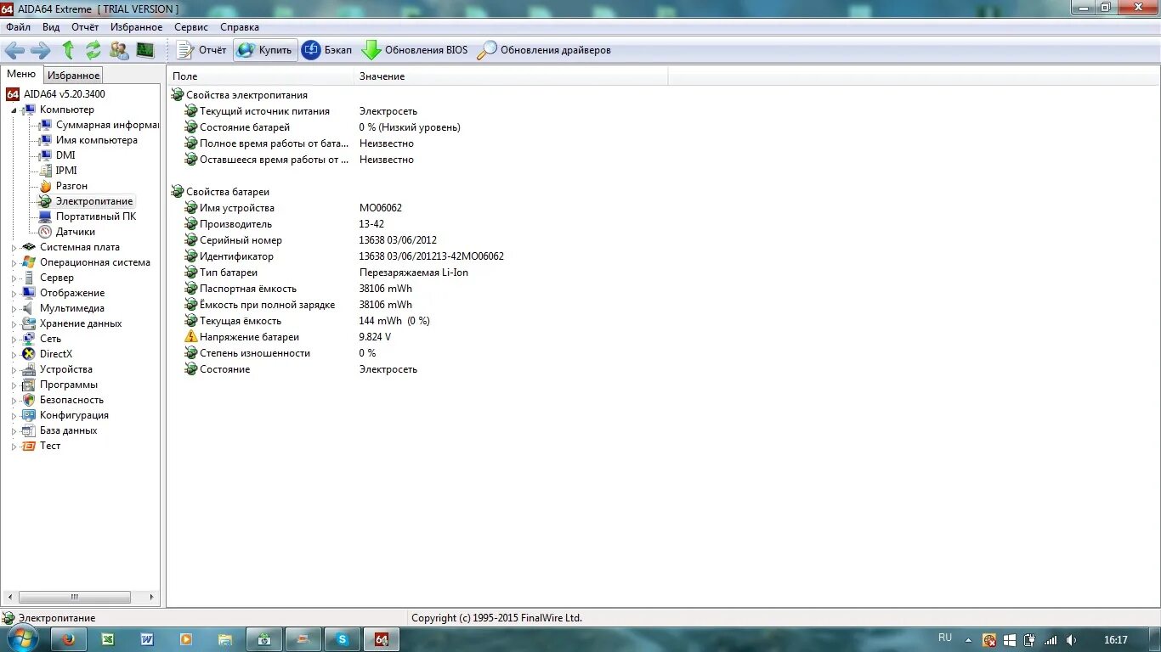
Task: Open the Отчёт report button
Action: [202, 50]
